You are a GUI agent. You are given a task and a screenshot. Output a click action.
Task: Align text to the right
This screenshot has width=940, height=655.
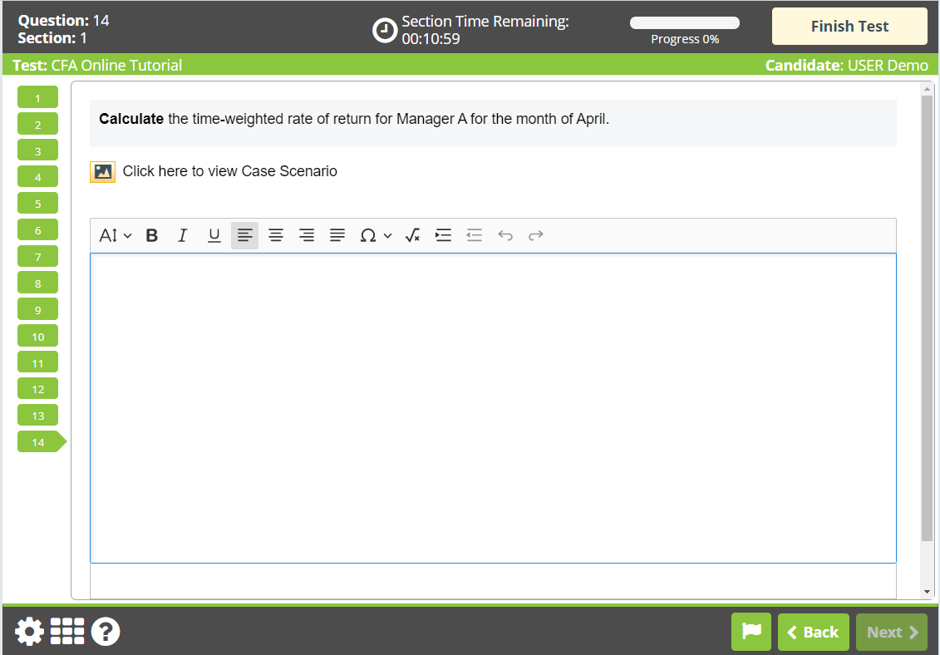click(307, 235)
